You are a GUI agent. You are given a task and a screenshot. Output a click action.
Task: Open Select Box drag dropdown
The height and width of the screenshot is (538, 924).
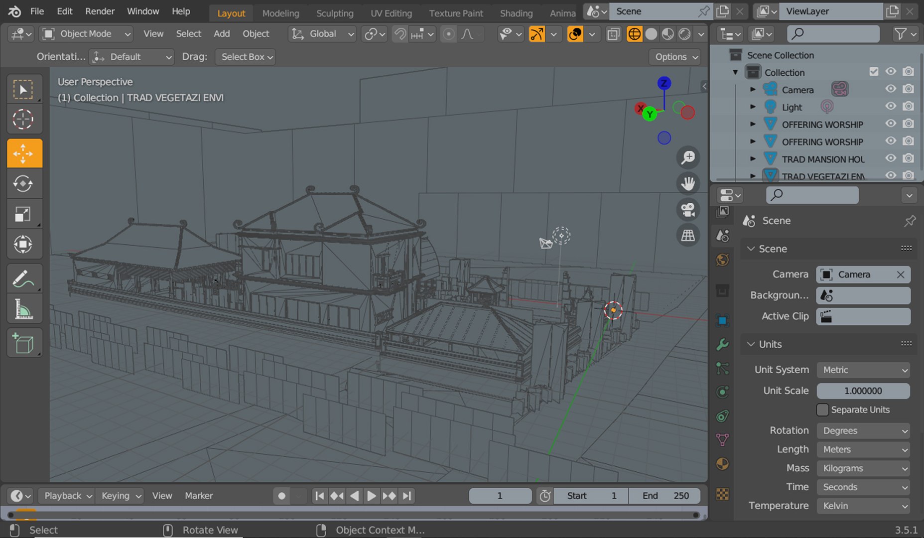coord(246,57)
